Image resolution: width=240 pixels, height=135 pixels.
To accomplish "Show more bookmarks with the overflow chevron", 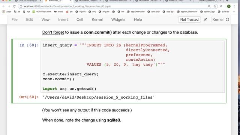I will (234, 12).
